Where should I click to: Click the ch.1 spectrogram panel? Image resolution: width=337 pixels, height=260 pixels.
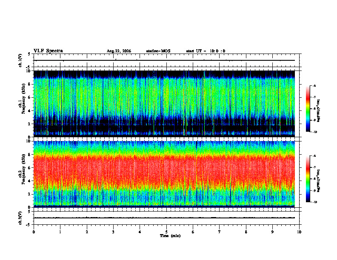[164, 104]
